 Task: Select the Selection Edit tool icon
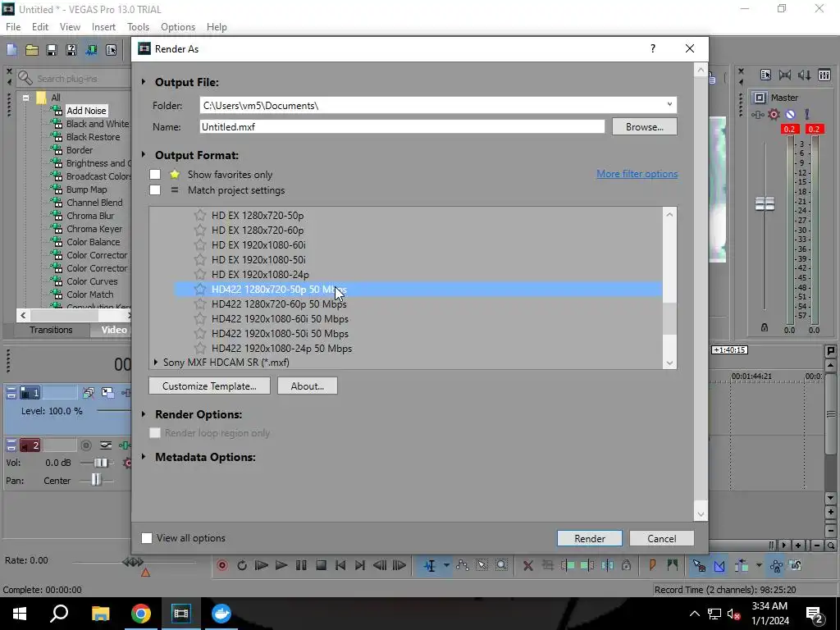[x=482, y=565]
